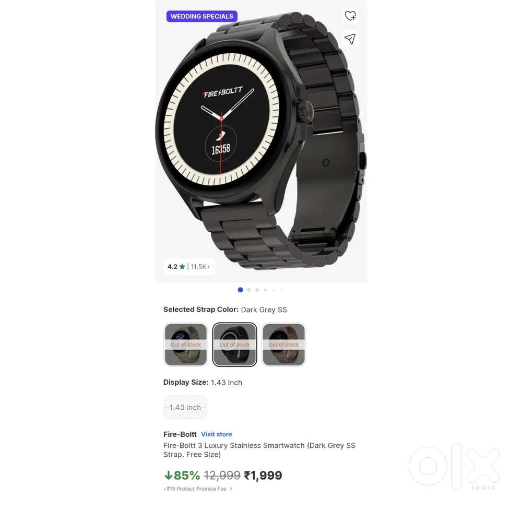The width and height of the screenshot is (522, 522).
Task: Open the Fire-Boltt brand name
Action: (180, 434)
